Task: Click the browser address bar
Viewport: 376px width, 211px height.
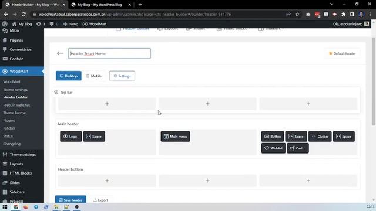Action: pos(158,14)
